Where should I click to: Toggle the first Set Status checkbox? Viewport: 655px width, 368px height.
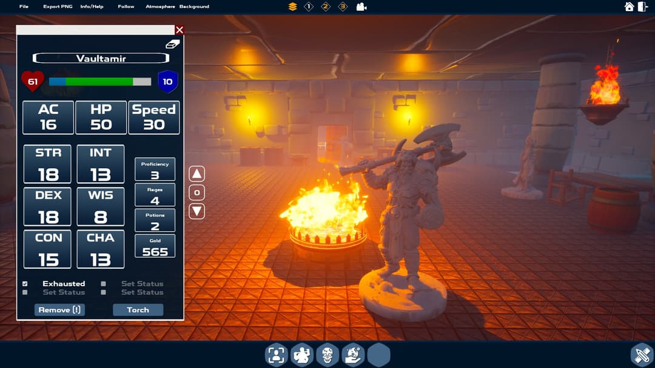pyautogui.click(x=25, y=292)
